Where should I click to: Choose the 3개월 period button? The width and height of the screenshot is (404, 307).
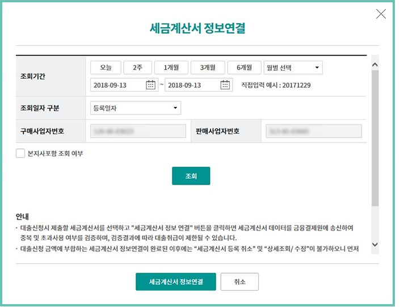click(x=208, y=68)
